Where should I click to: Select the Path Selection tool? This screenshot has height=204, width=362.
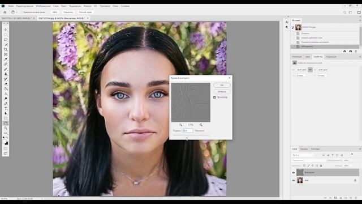(6, 113)
